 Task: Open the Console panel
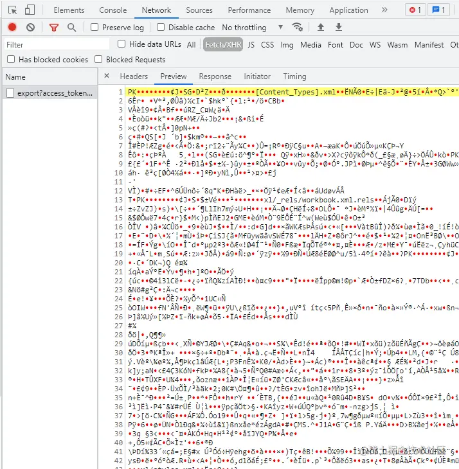coord(113,10)
